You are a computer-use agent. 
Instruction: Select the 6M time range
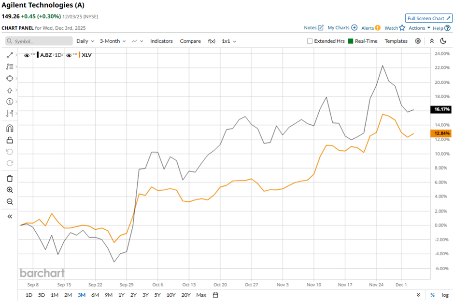pos(95,295)
